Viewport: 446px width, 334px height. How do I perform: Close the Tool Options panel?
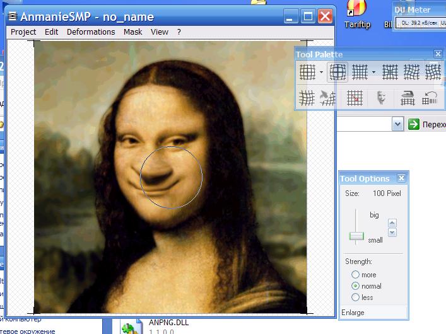[401, 178]
